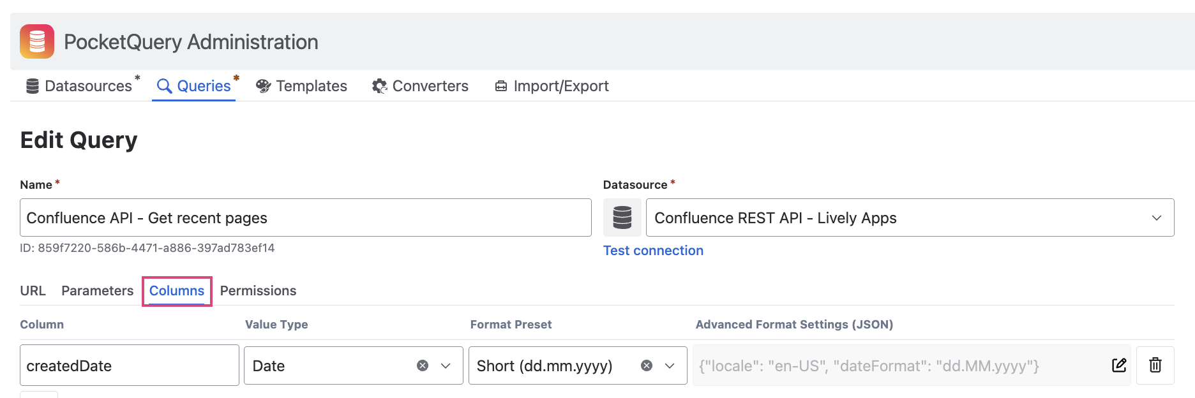
Task: Open the Templates tab
Action: (301, 86)
